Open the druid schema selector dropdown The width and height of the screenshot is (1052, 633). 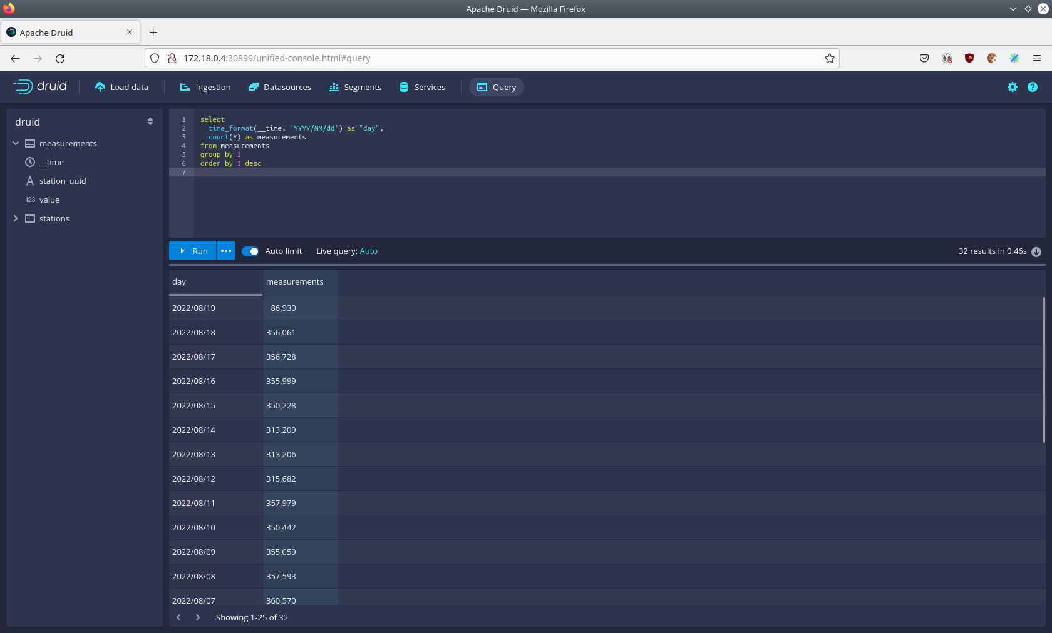click(150, 122)
